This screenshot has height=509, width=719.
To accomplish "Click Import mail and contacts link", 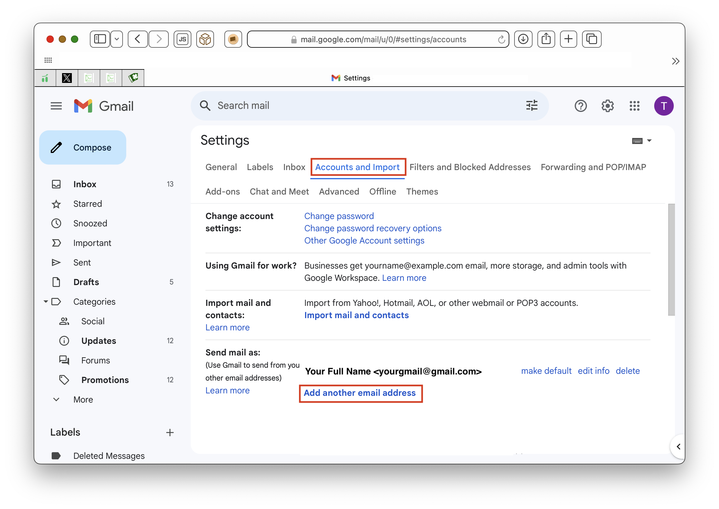I will pyautogui.click(x=356, y=315).
